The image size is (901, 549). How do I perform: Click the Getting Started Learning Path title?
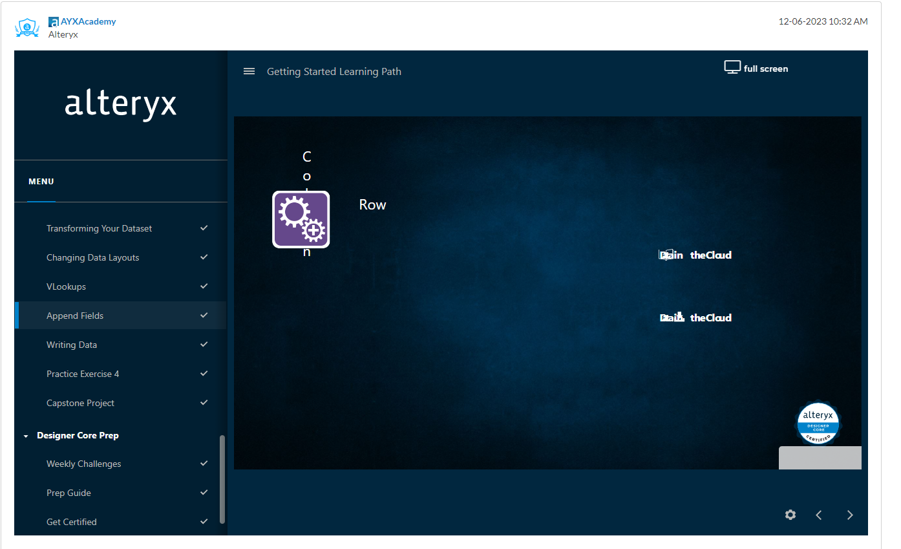click(334, 72)
